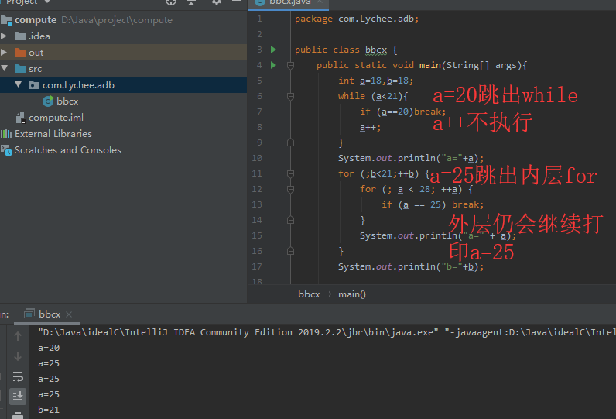Collapse all in Project panel toolbar
The image size is (616, 419).
click(x=191, y=2)
